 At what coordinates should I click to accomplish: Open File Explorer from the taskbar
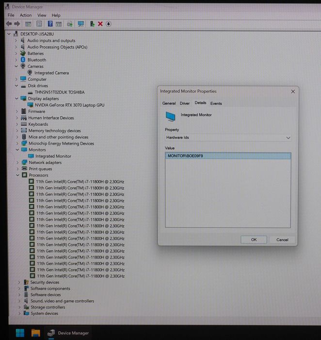(x=36, y=333)
